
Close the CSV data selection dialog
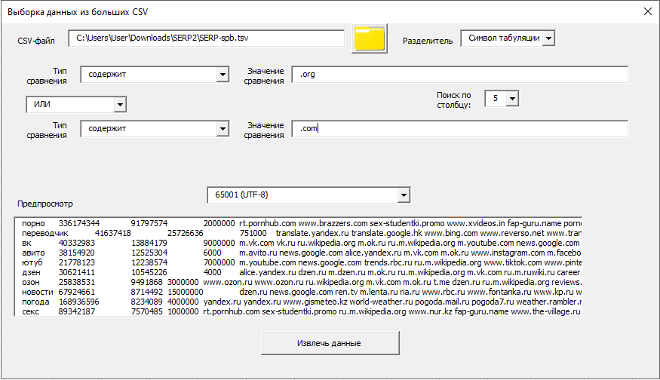point(646,11)
